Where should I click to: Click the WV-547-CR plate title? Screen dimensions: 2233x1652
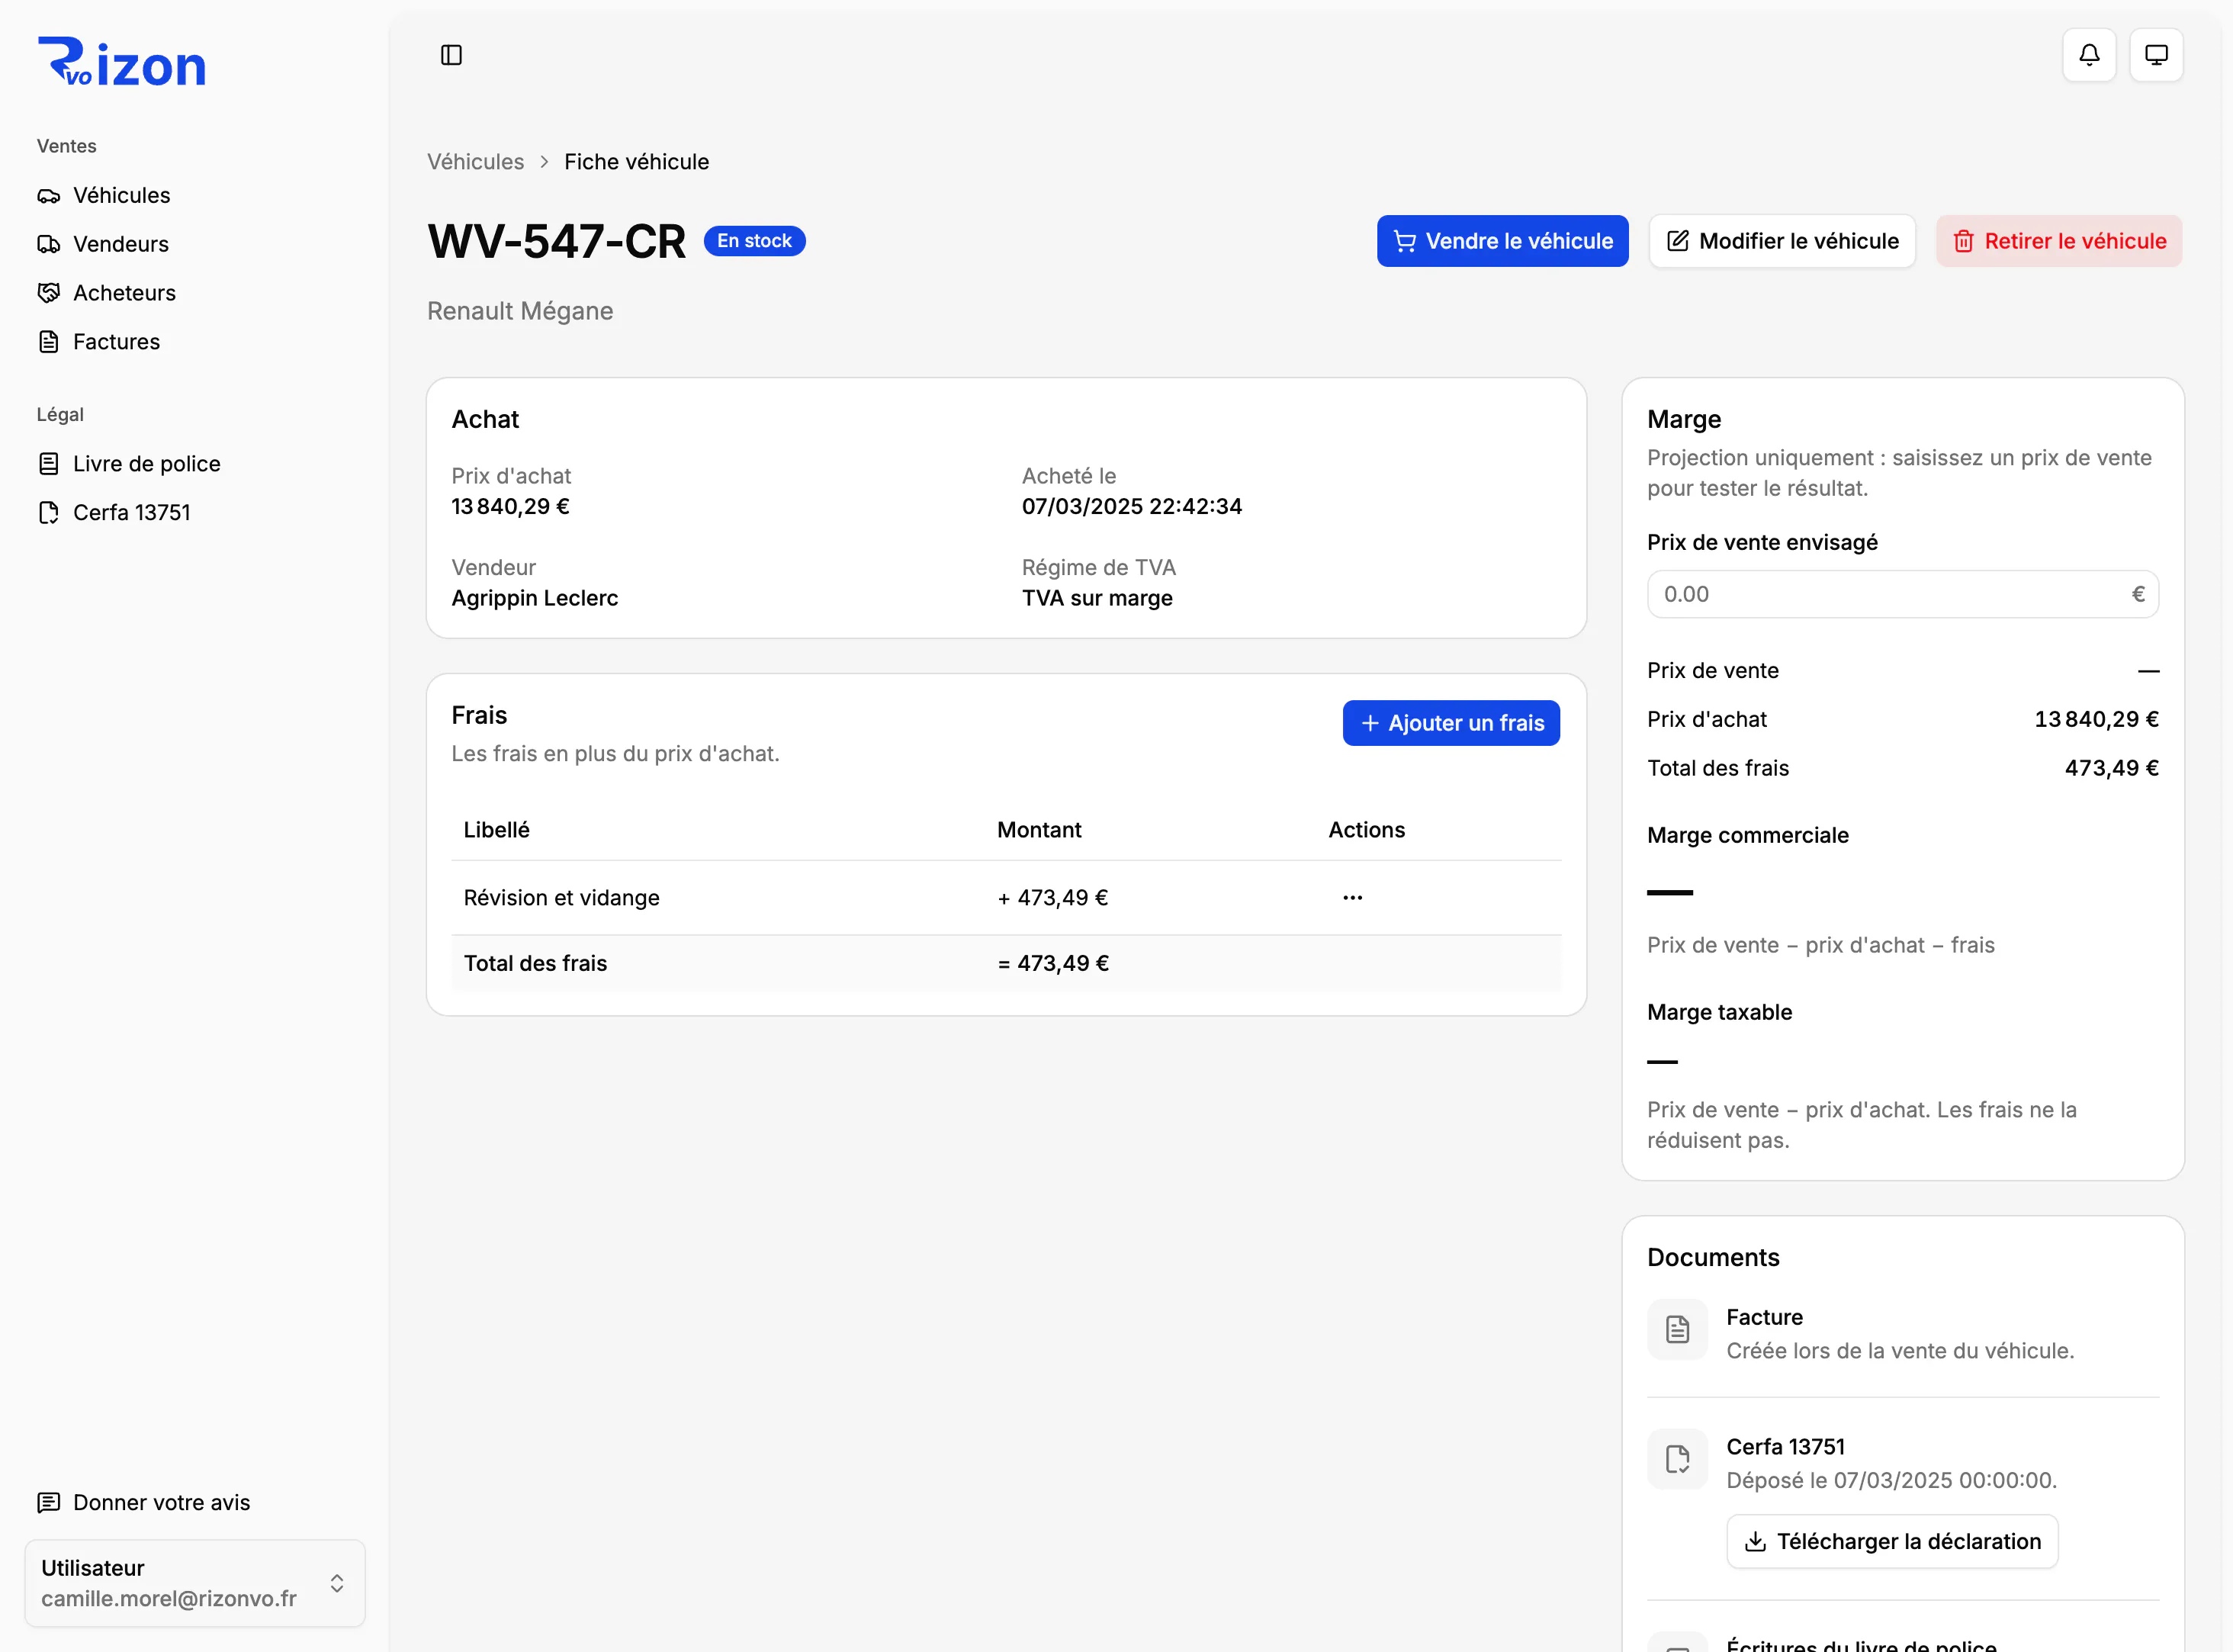(x=557, y=242)
